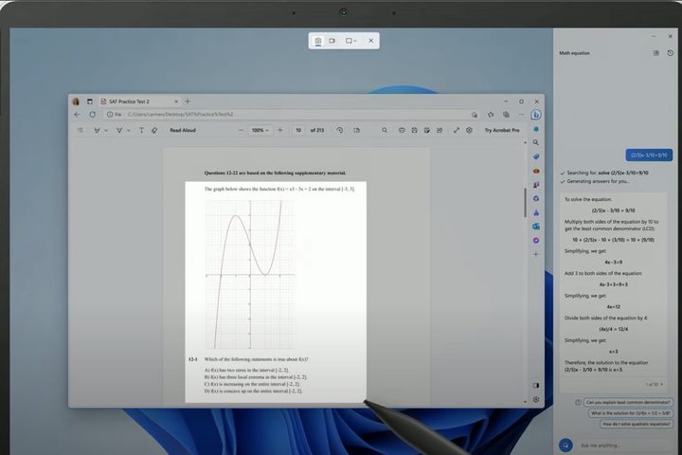Click the share icon in PDF toolbar

tap(440, 130)
